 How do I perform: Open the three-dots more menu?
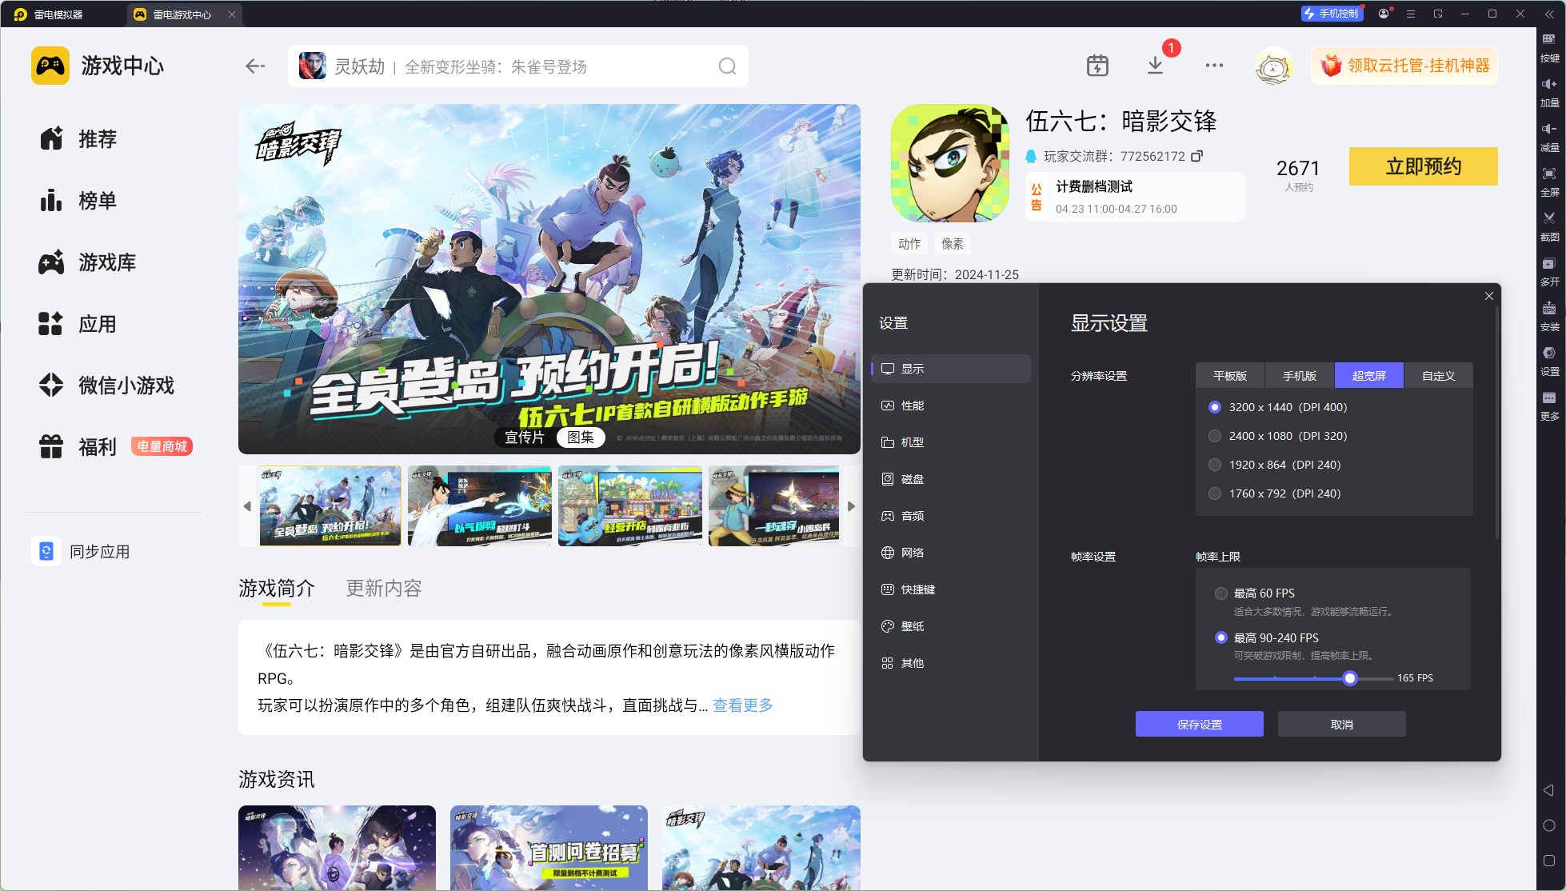1214,66
